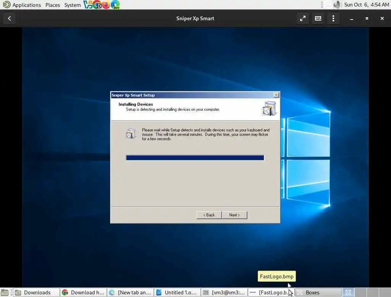
Task: Switch to the Download h... Chrome window
Action: click(84, 292)
